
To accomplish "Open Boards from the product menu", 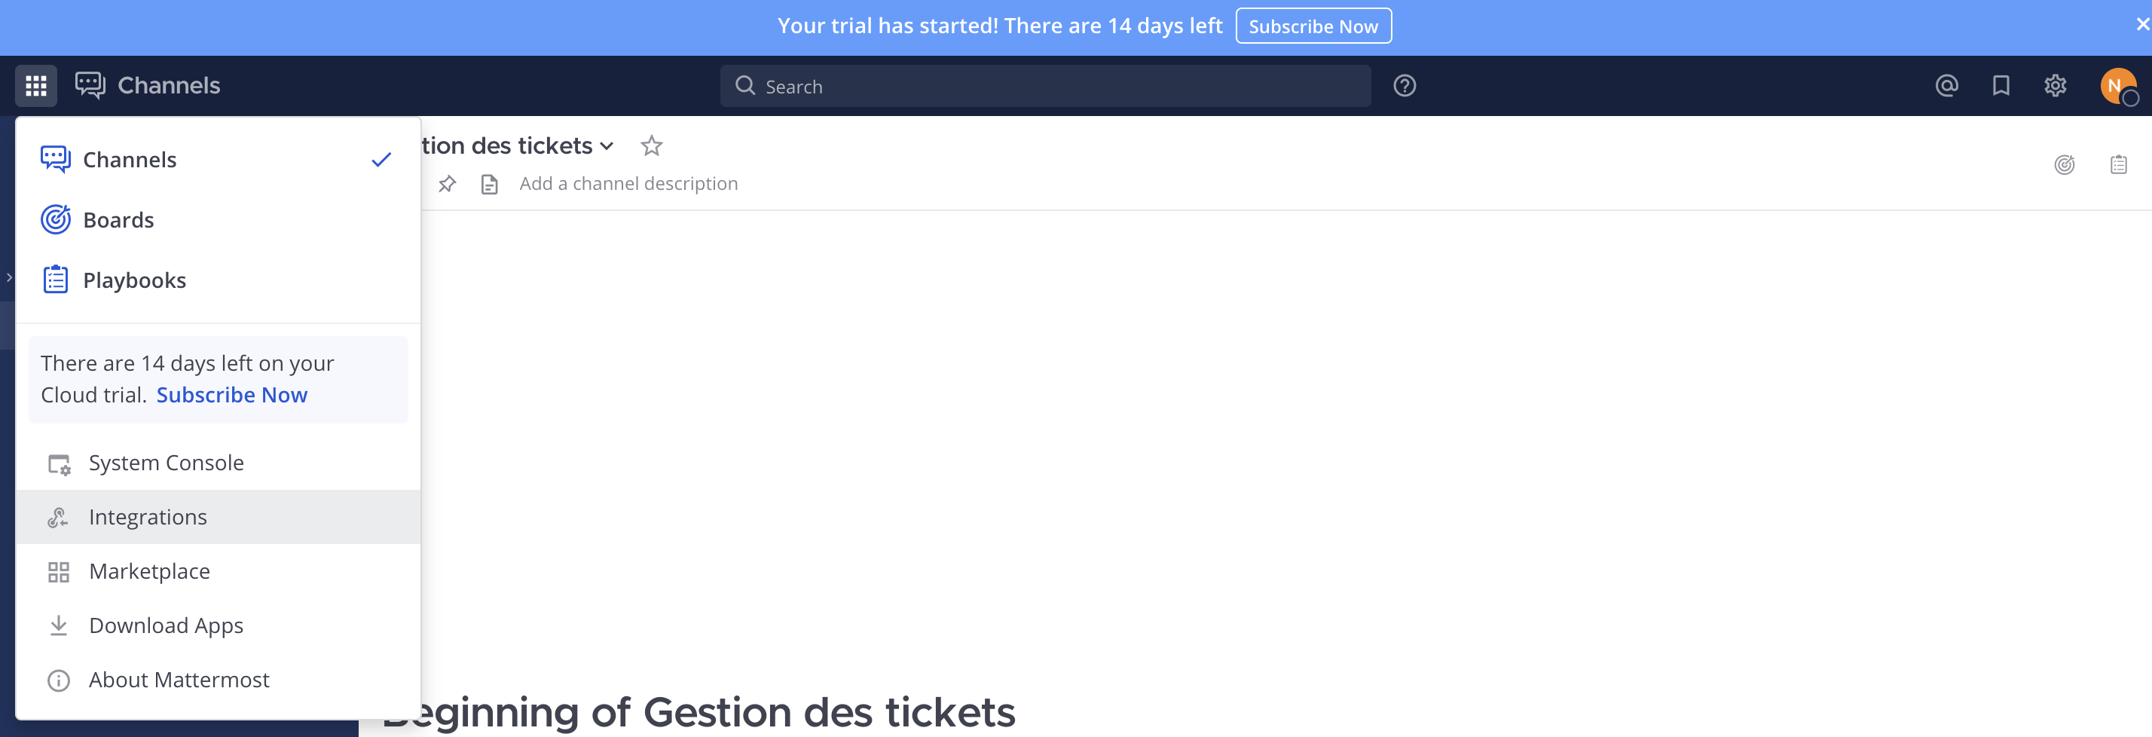I will pos(118,219).
